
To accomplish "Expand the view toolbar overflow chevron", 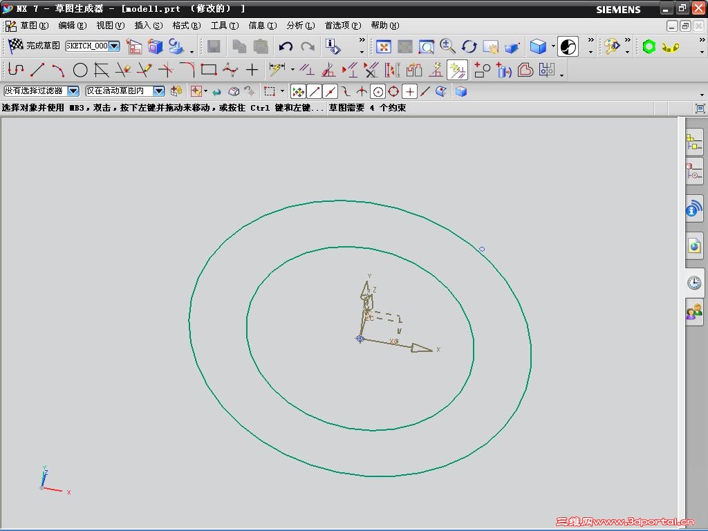I will click(590, 41).
